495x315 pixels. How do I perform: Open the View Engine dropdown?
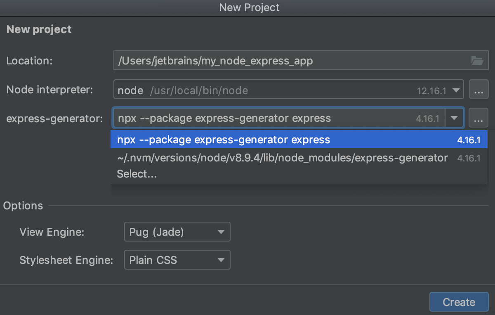(x=177, y=232)
